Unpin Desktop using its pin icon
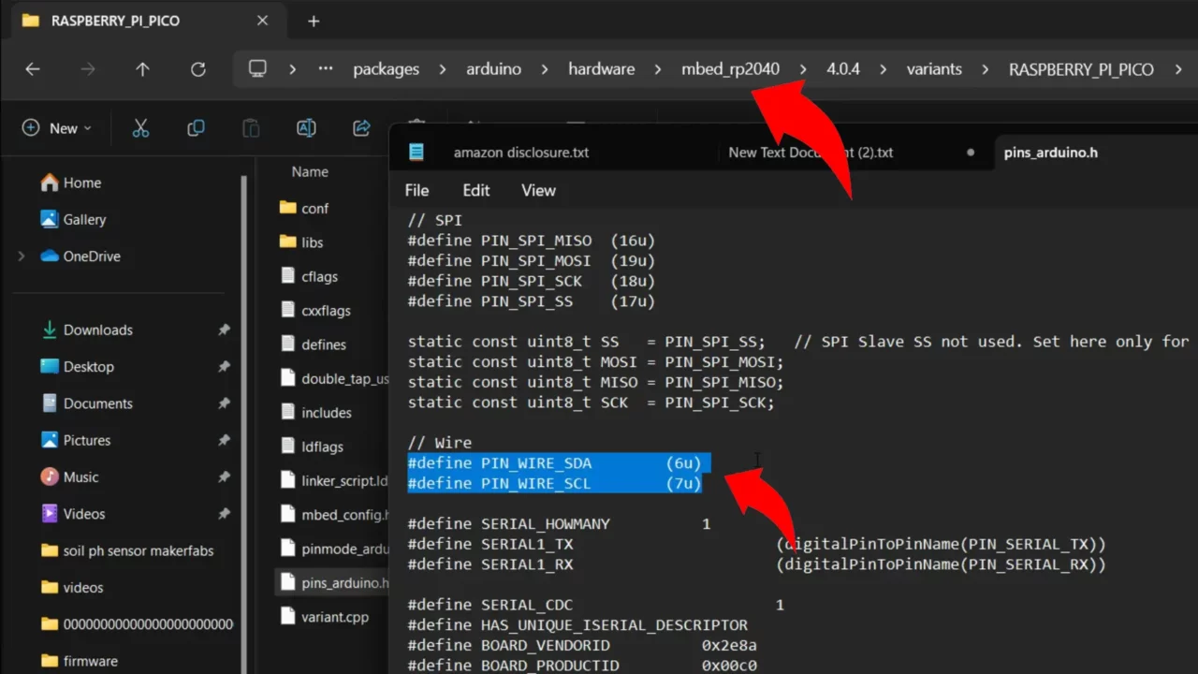The width and height of the screenshot is (1198, 674). tap(224, 367)
